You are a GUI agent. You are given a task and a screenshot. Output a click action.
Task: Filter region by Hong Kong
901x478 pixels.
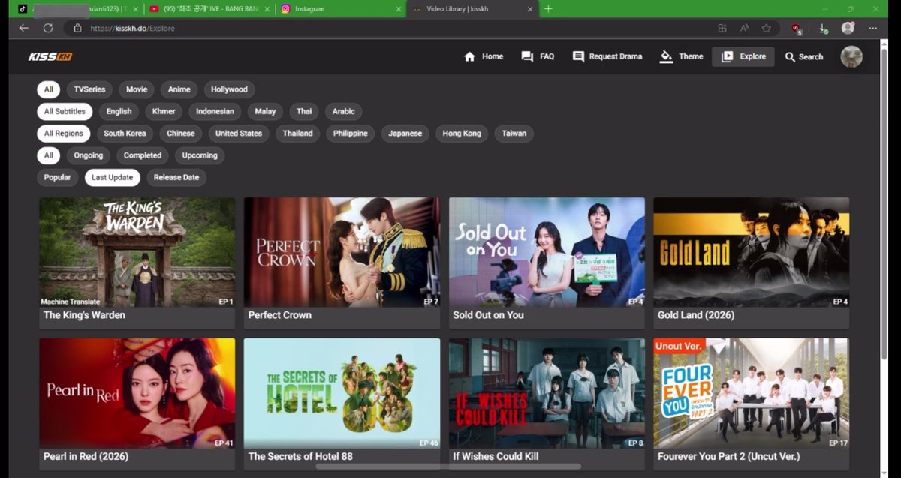point(462,134)
